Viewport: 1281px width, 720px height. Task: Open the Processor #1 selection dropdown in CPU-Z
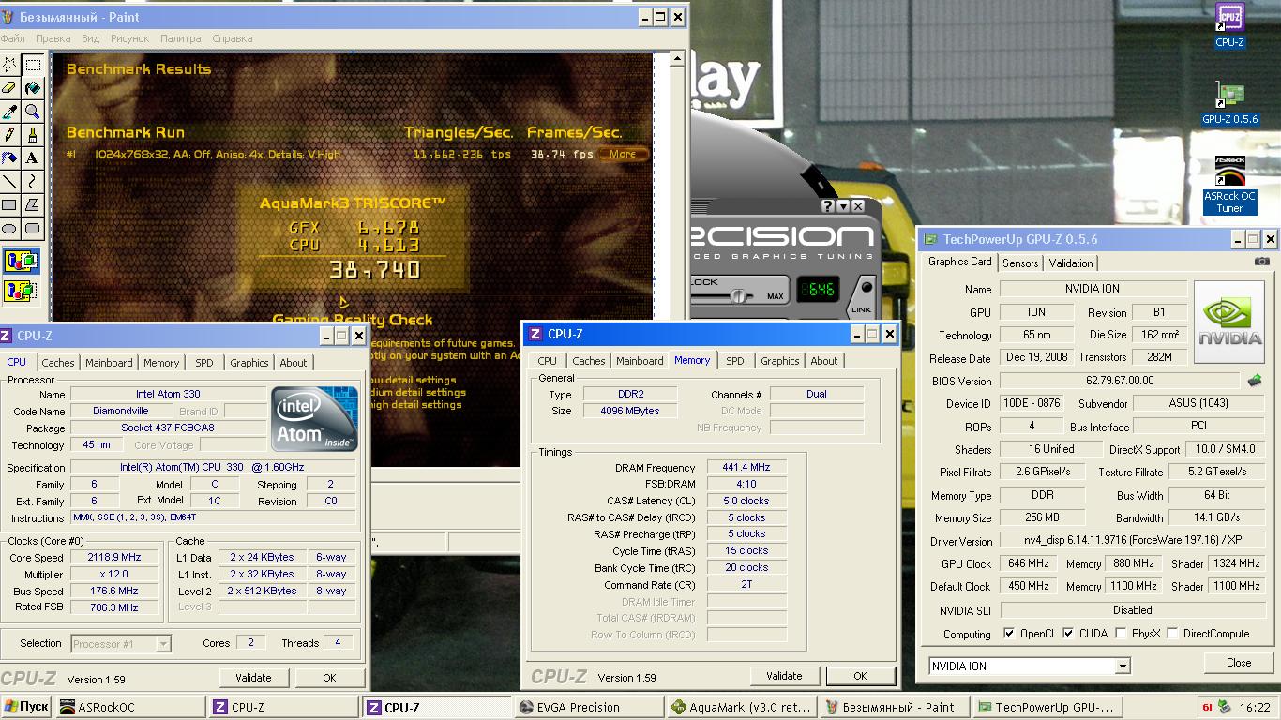click(163, 644)
